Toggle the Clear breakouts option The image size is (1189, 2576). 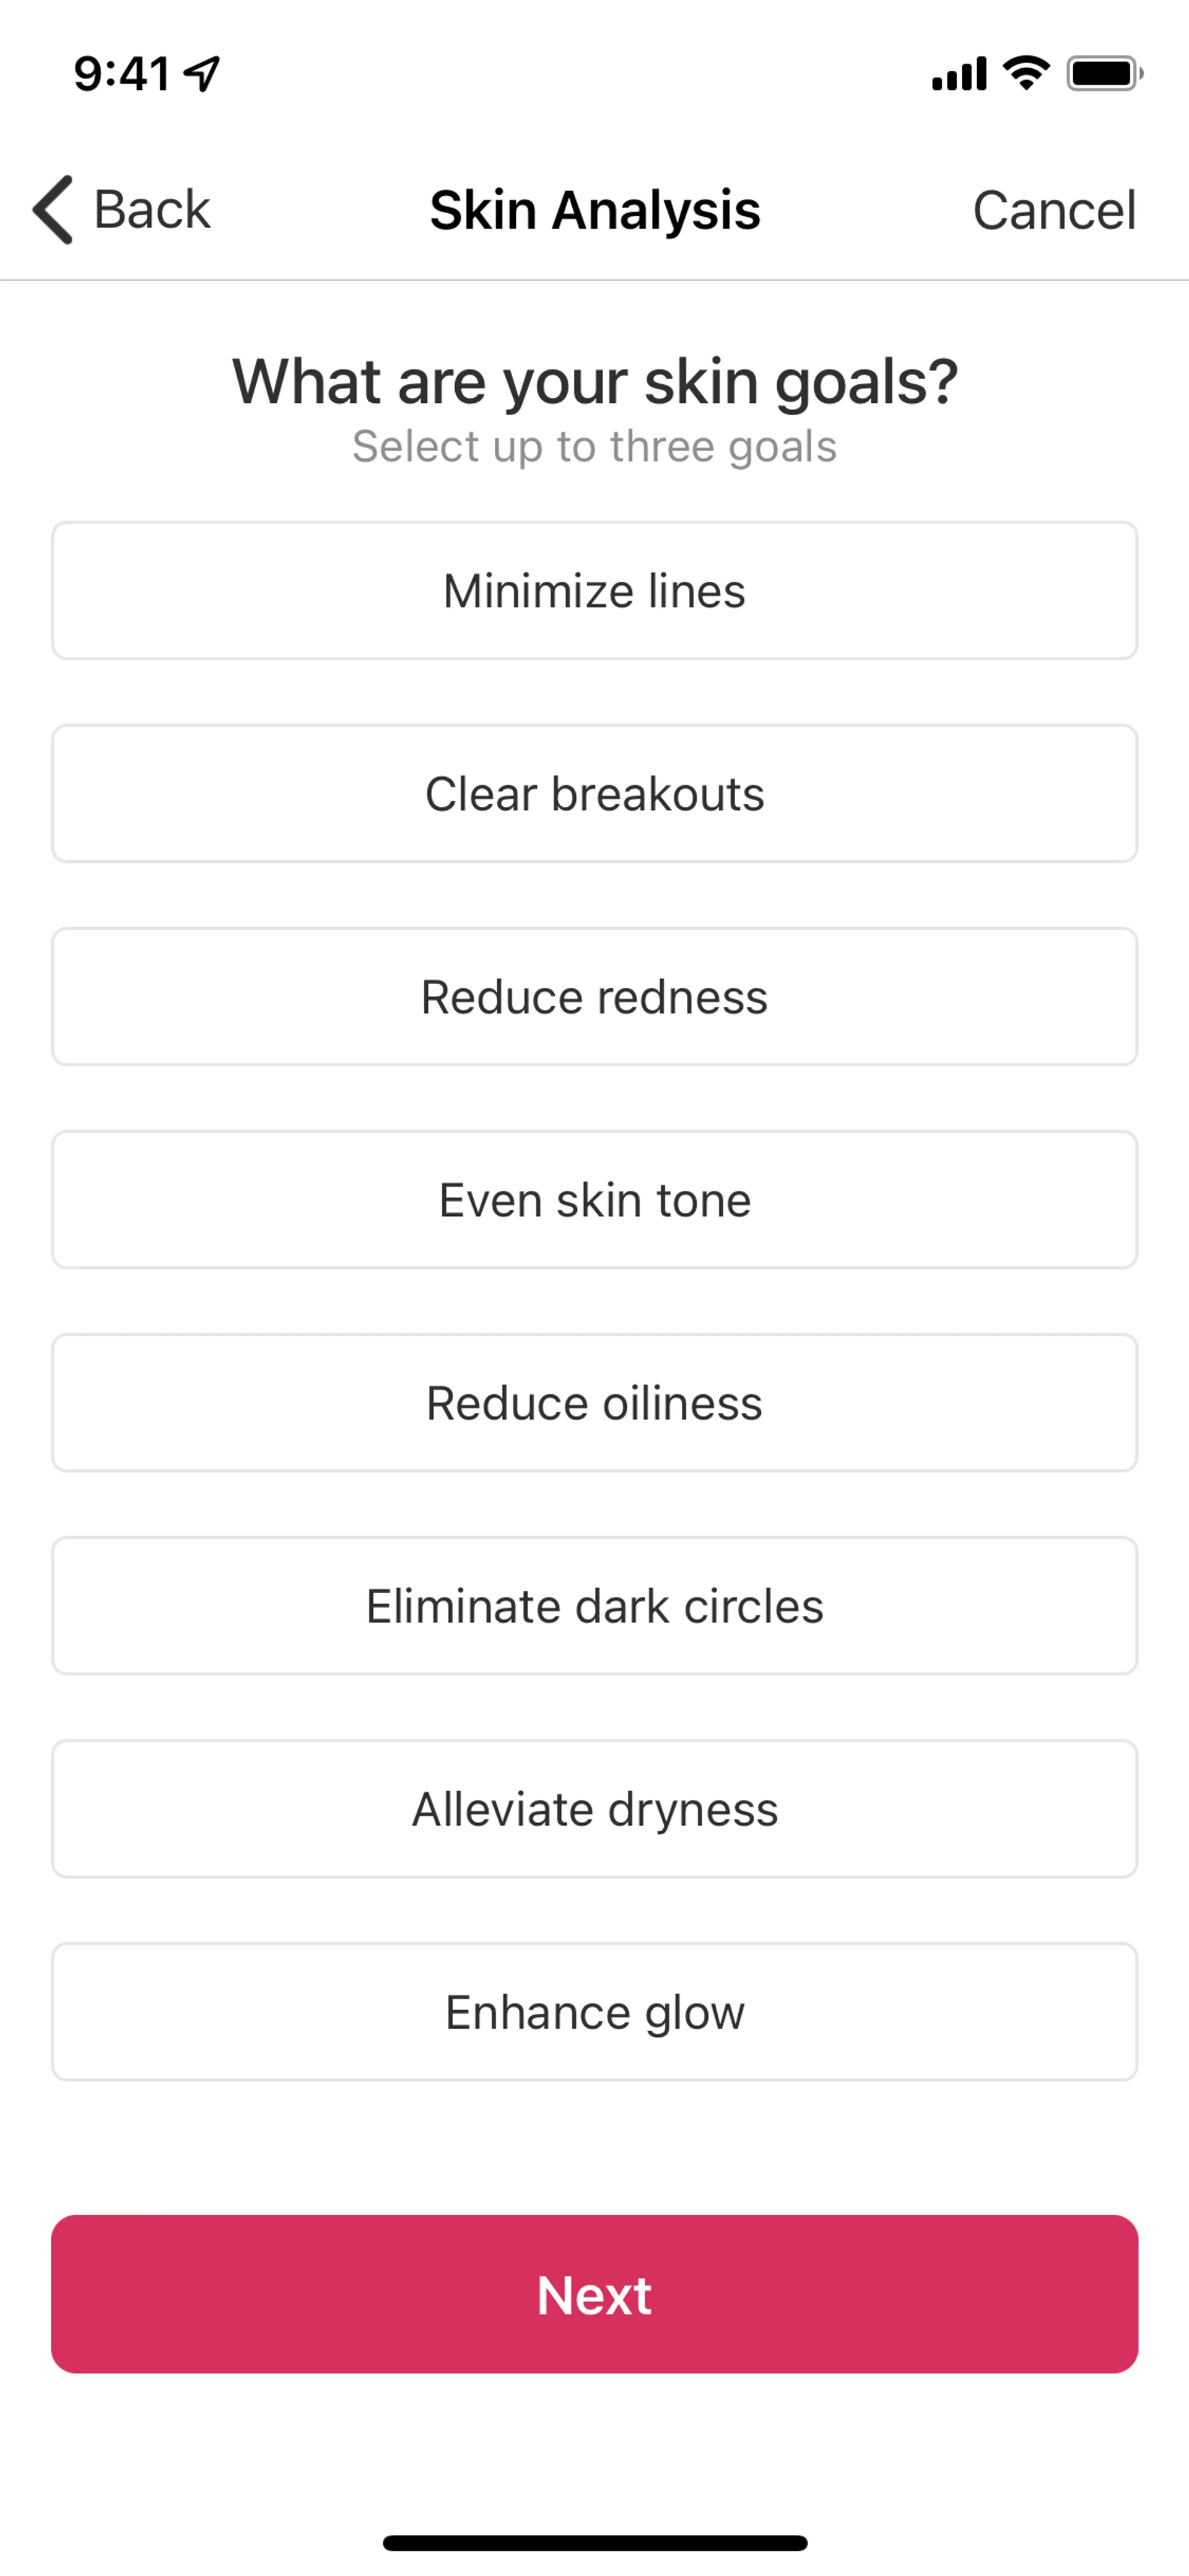click(x=594, y=794)
